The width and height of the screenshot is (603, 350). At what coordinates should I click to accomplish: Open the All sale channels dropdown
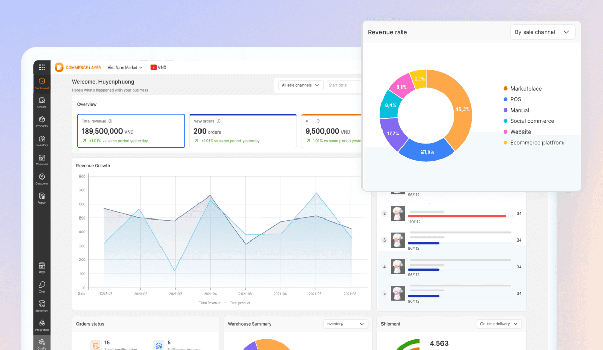[300, 85]
